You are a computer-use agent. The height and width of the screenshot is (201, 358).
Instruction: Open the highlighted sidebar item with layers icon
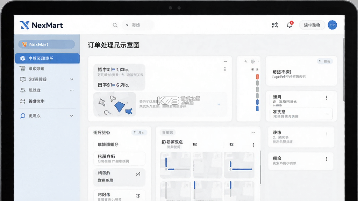[48, 58]
